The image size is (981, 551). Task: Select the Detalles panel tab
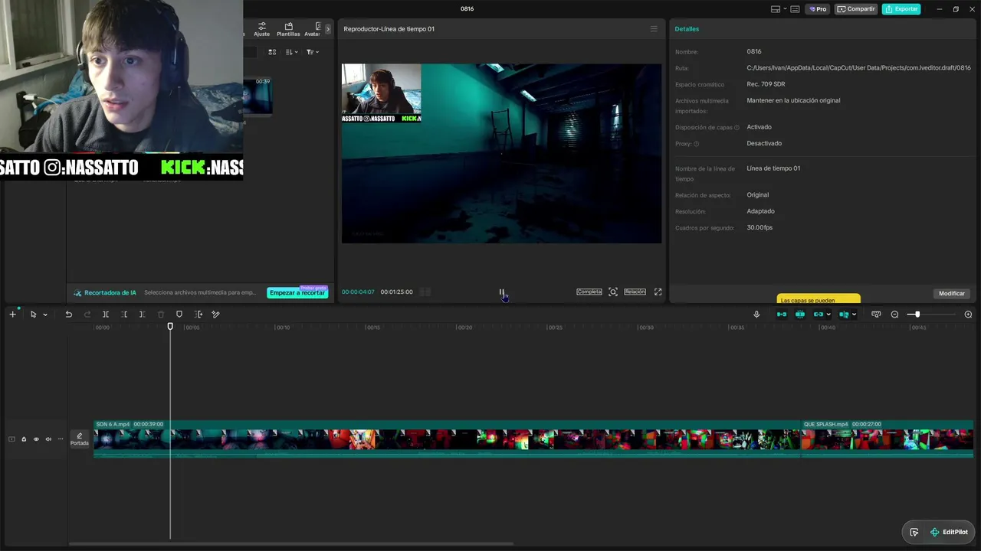click(x=687, y=29)
